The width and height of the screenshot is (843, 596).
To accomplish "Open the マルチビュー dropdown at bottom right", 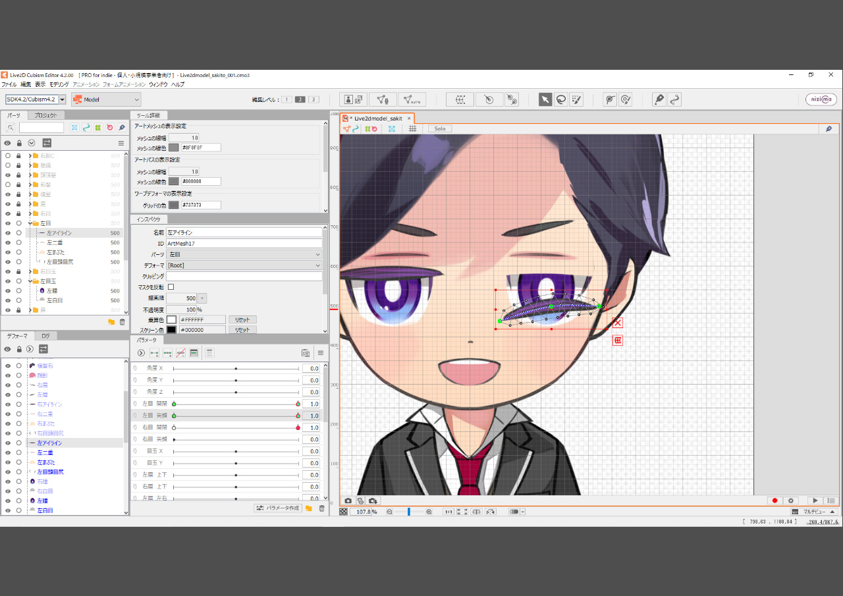I will [815, 512].
